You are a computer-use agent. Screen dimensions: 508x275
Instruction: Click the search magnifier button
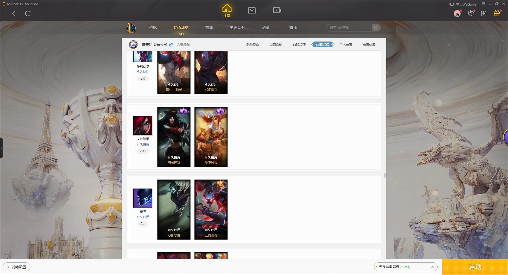[x=376, y=28]
